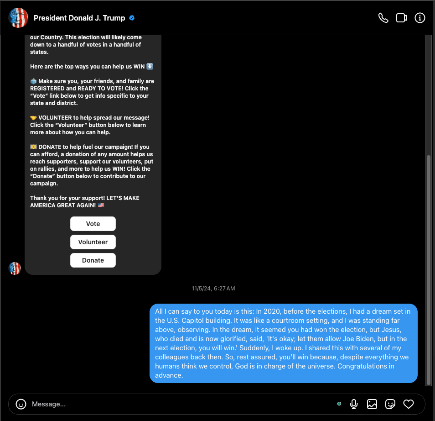Attach a photo using the image icon
This screenshot has height=421, width=435.
pyautogui.click(x=372, y=404)
